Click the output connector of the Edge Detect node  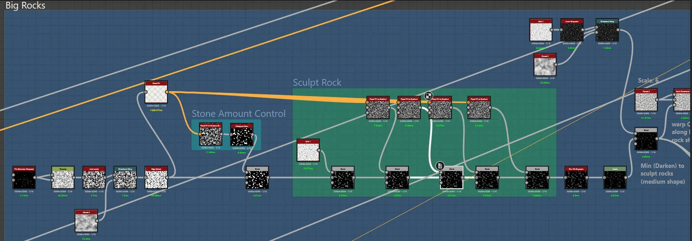(x=167, y=177)
